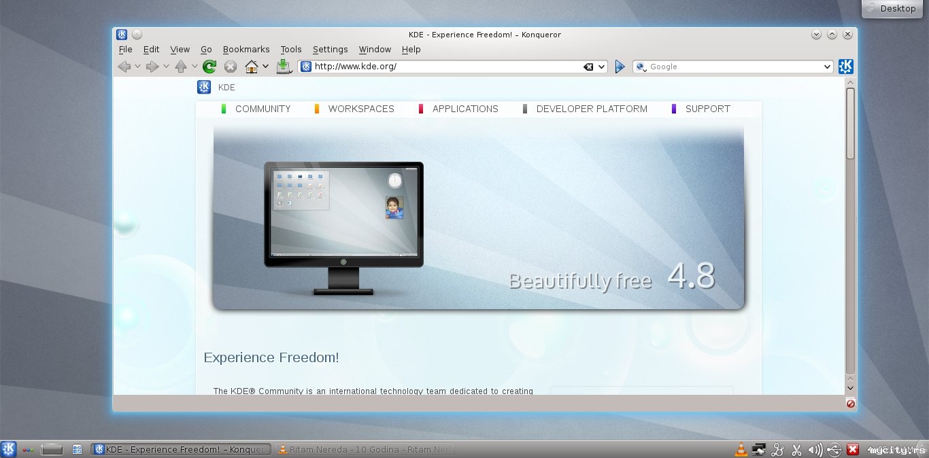Screen dimensions: 929x458
Task: Click the round on-all-desktops title bar button
Action: [x=137, y=35]
